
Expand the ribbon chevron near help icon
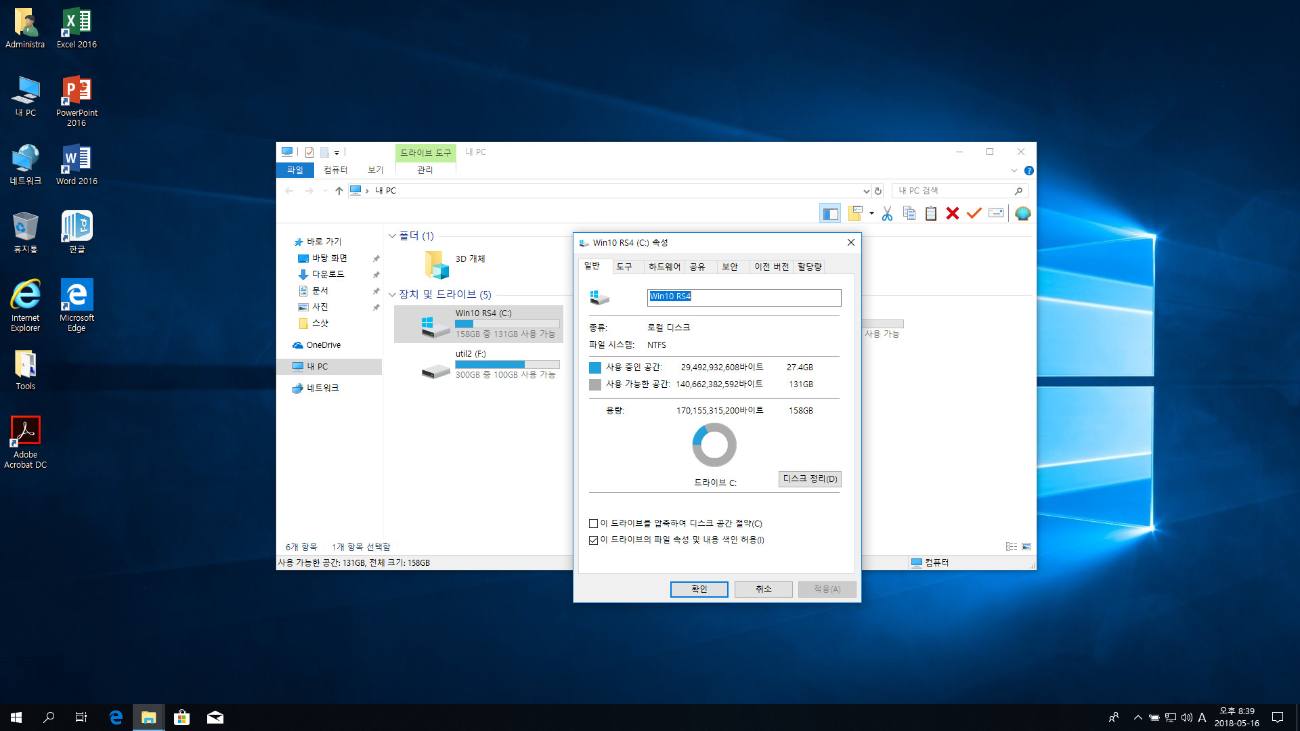point(1014,171)
